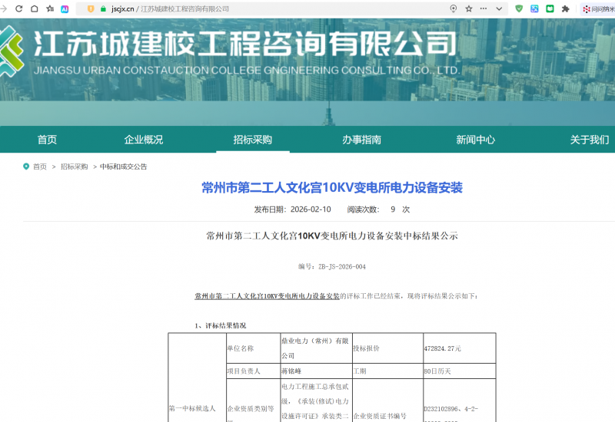Click the 中标和成交公告 breadcrumb link

[x=123, y=166]
